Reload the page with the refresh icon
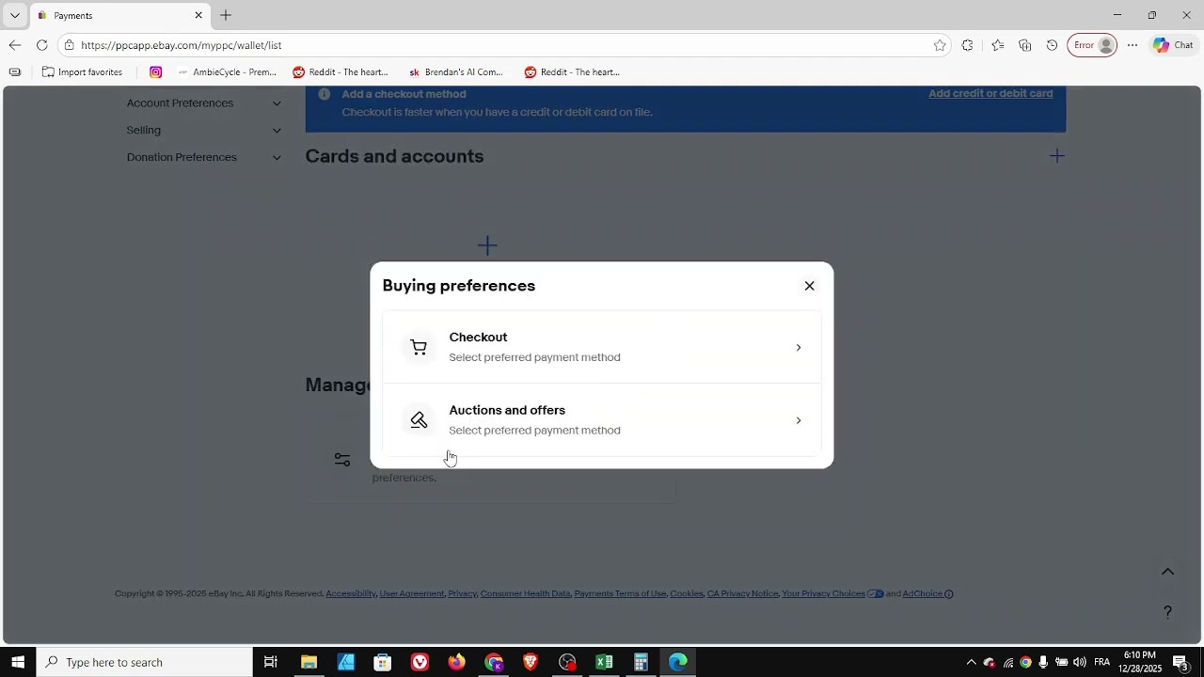1204x677 pixels. click(x=41, y=45)
